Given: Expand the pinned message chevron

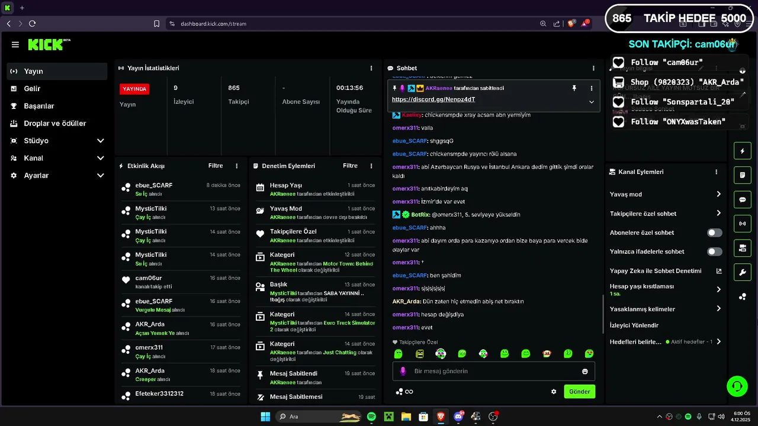Looking at the screenshot, I should [591, 102].
